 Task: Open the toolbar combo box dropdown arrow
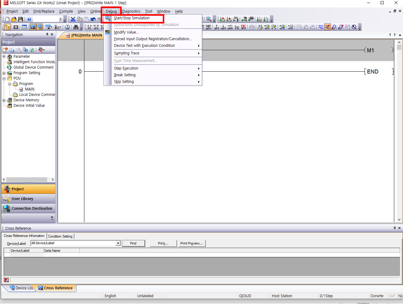click(x=61, y=19)
